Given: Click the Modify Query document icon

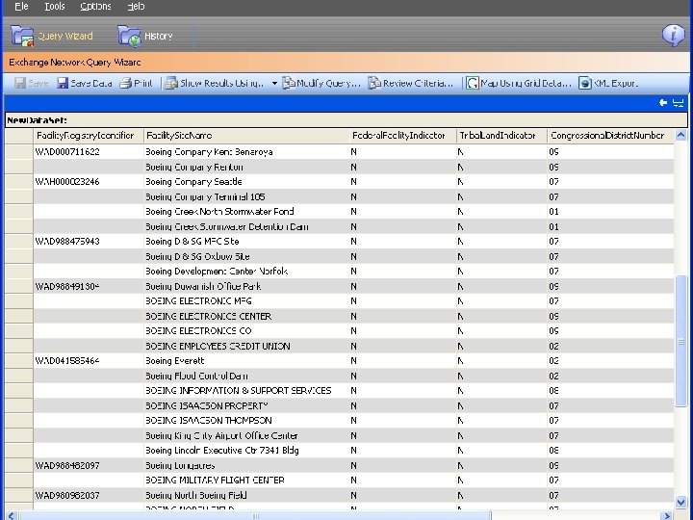Looking at the screenshot, I should click(289, 83).
